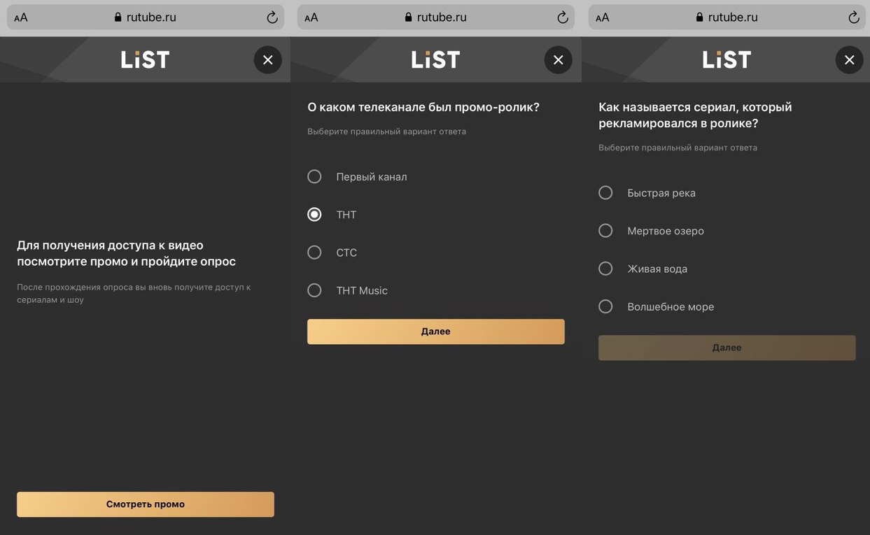Screen dimensions: 870x535
Task: Close the LiST overlay in the middle screen
Action: [559, 60]
